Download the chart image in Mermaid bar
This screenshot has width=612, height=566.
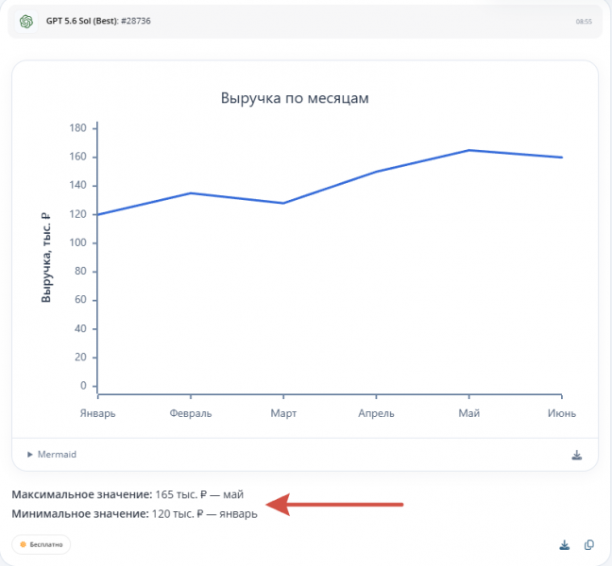pyautogui.click(x=577, y=455)
